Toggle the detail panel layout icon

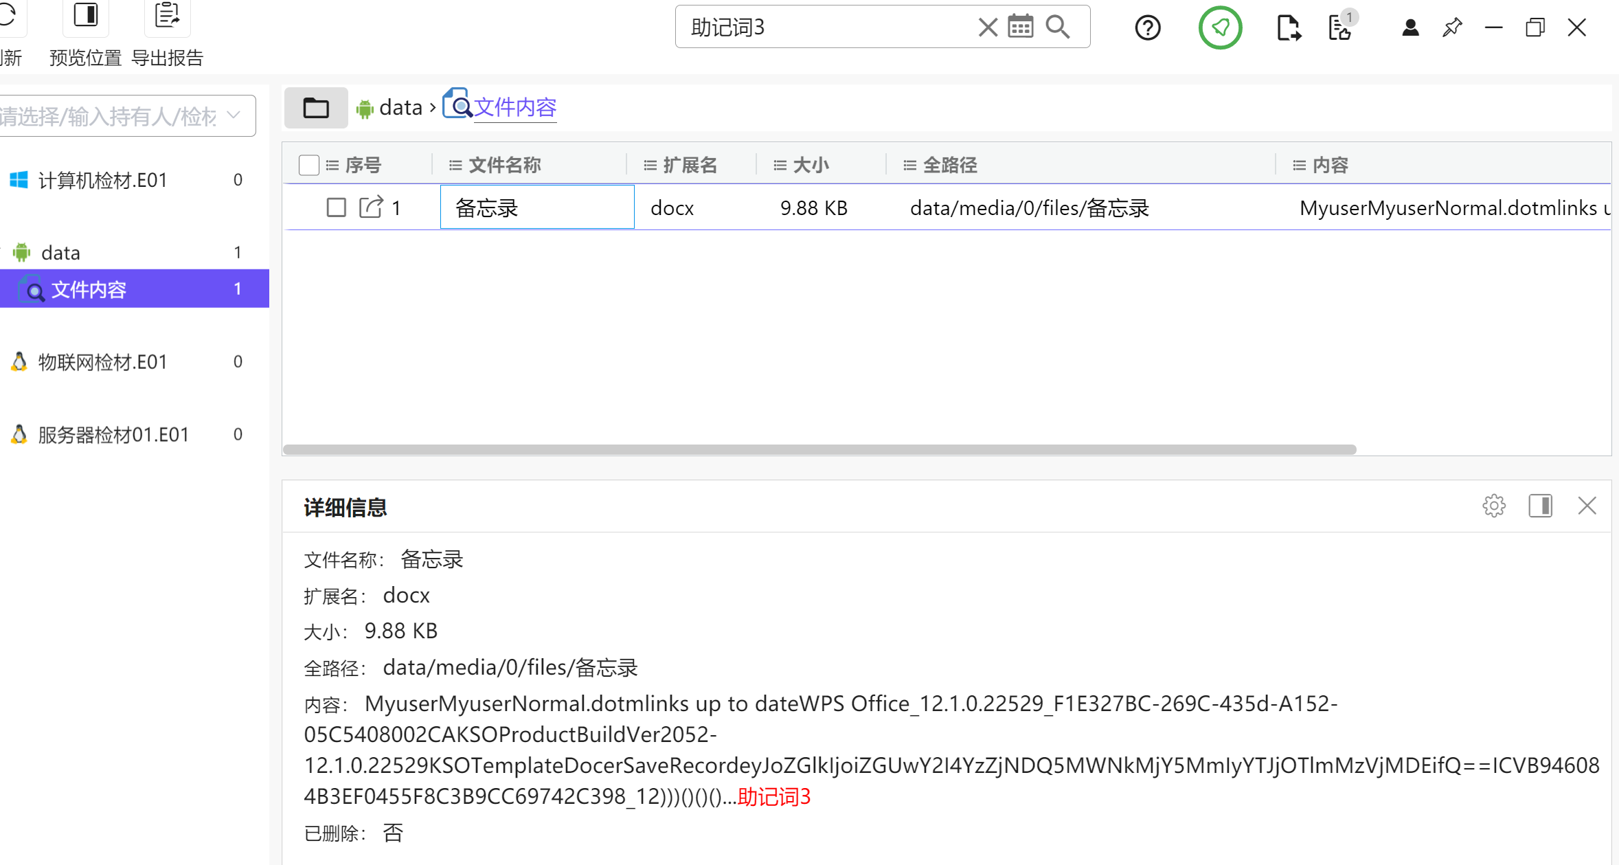tap(1540, 506)
